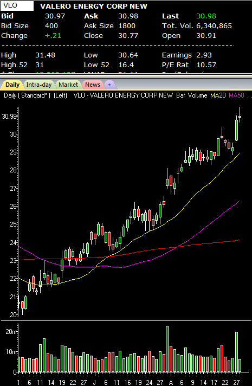This screenshot has width=252, height=386.
Task: Click the tallest green volume bar
Action: pos(167,349)
